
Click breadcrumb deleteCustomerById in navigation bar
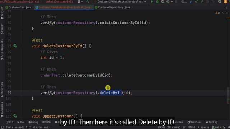[x=59, y=1]
